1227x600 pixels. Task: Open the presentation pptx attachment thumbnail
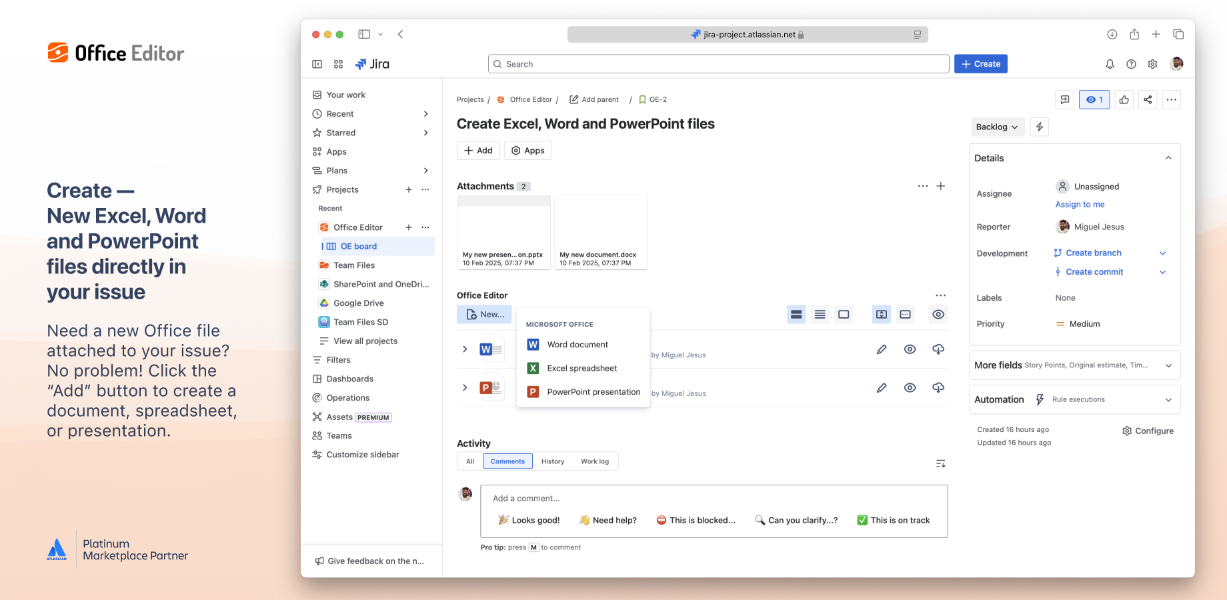click(504, 233)
